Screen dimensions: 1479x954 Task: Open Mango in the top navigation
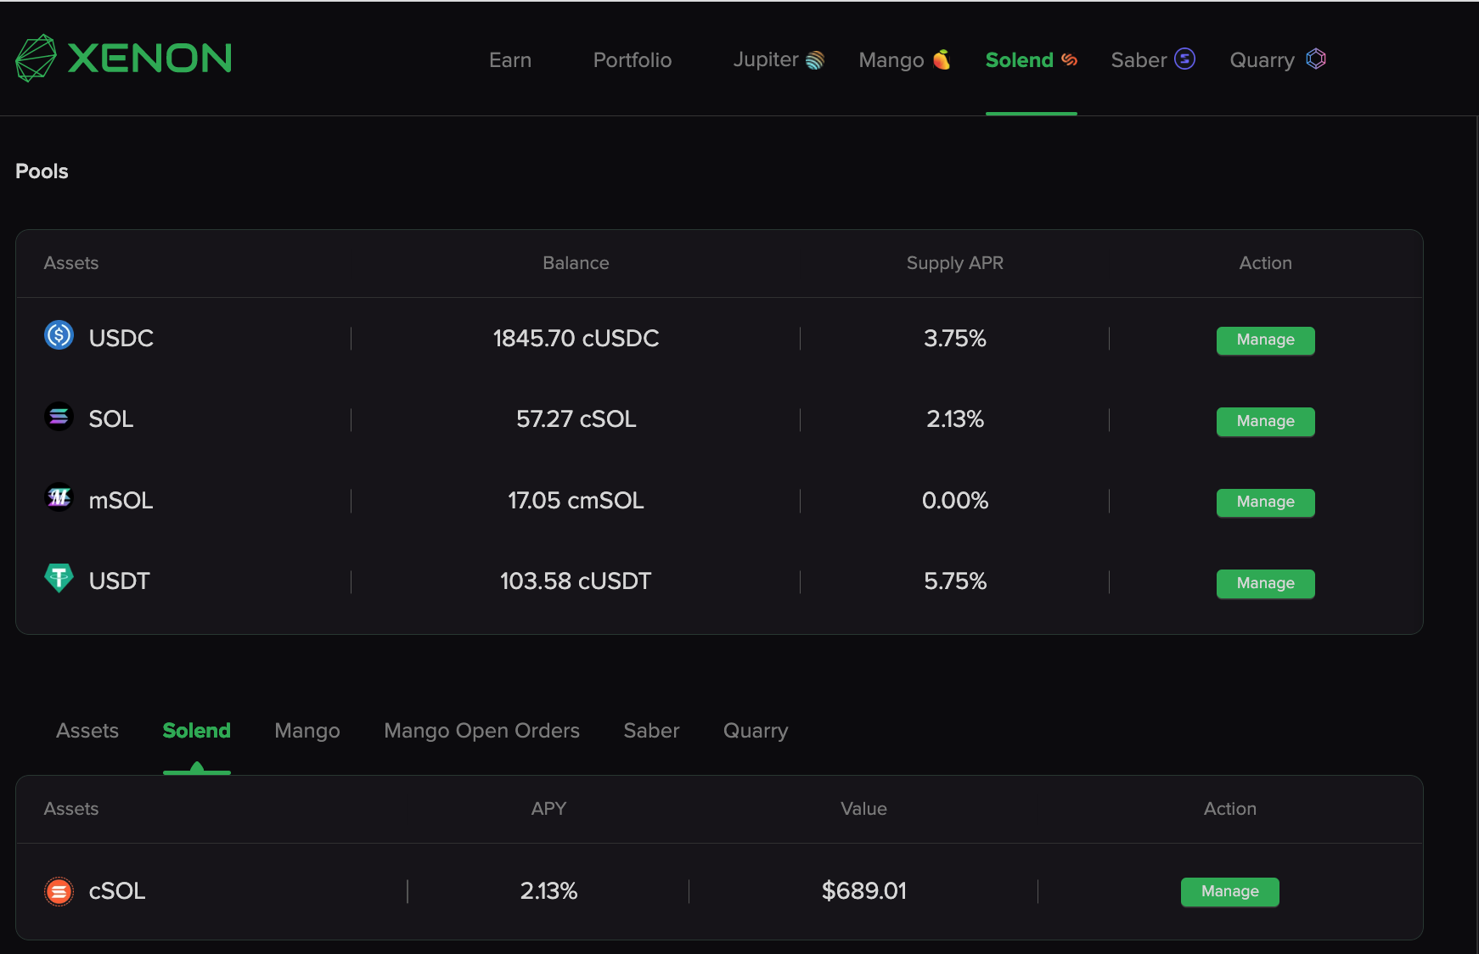coord(904,60)
